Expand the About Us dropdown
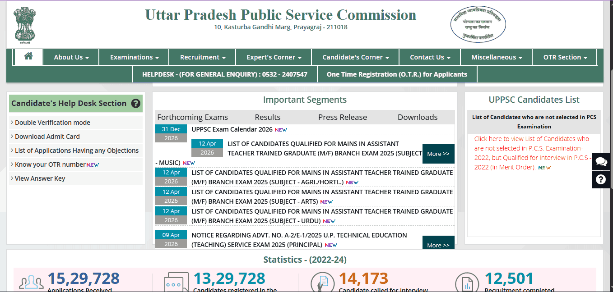Viewport: 613px width, 292px height. click(70, 57)
